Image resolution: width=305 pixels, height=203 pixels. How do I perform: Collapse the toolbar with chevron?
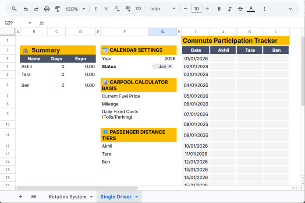point(290,9)
